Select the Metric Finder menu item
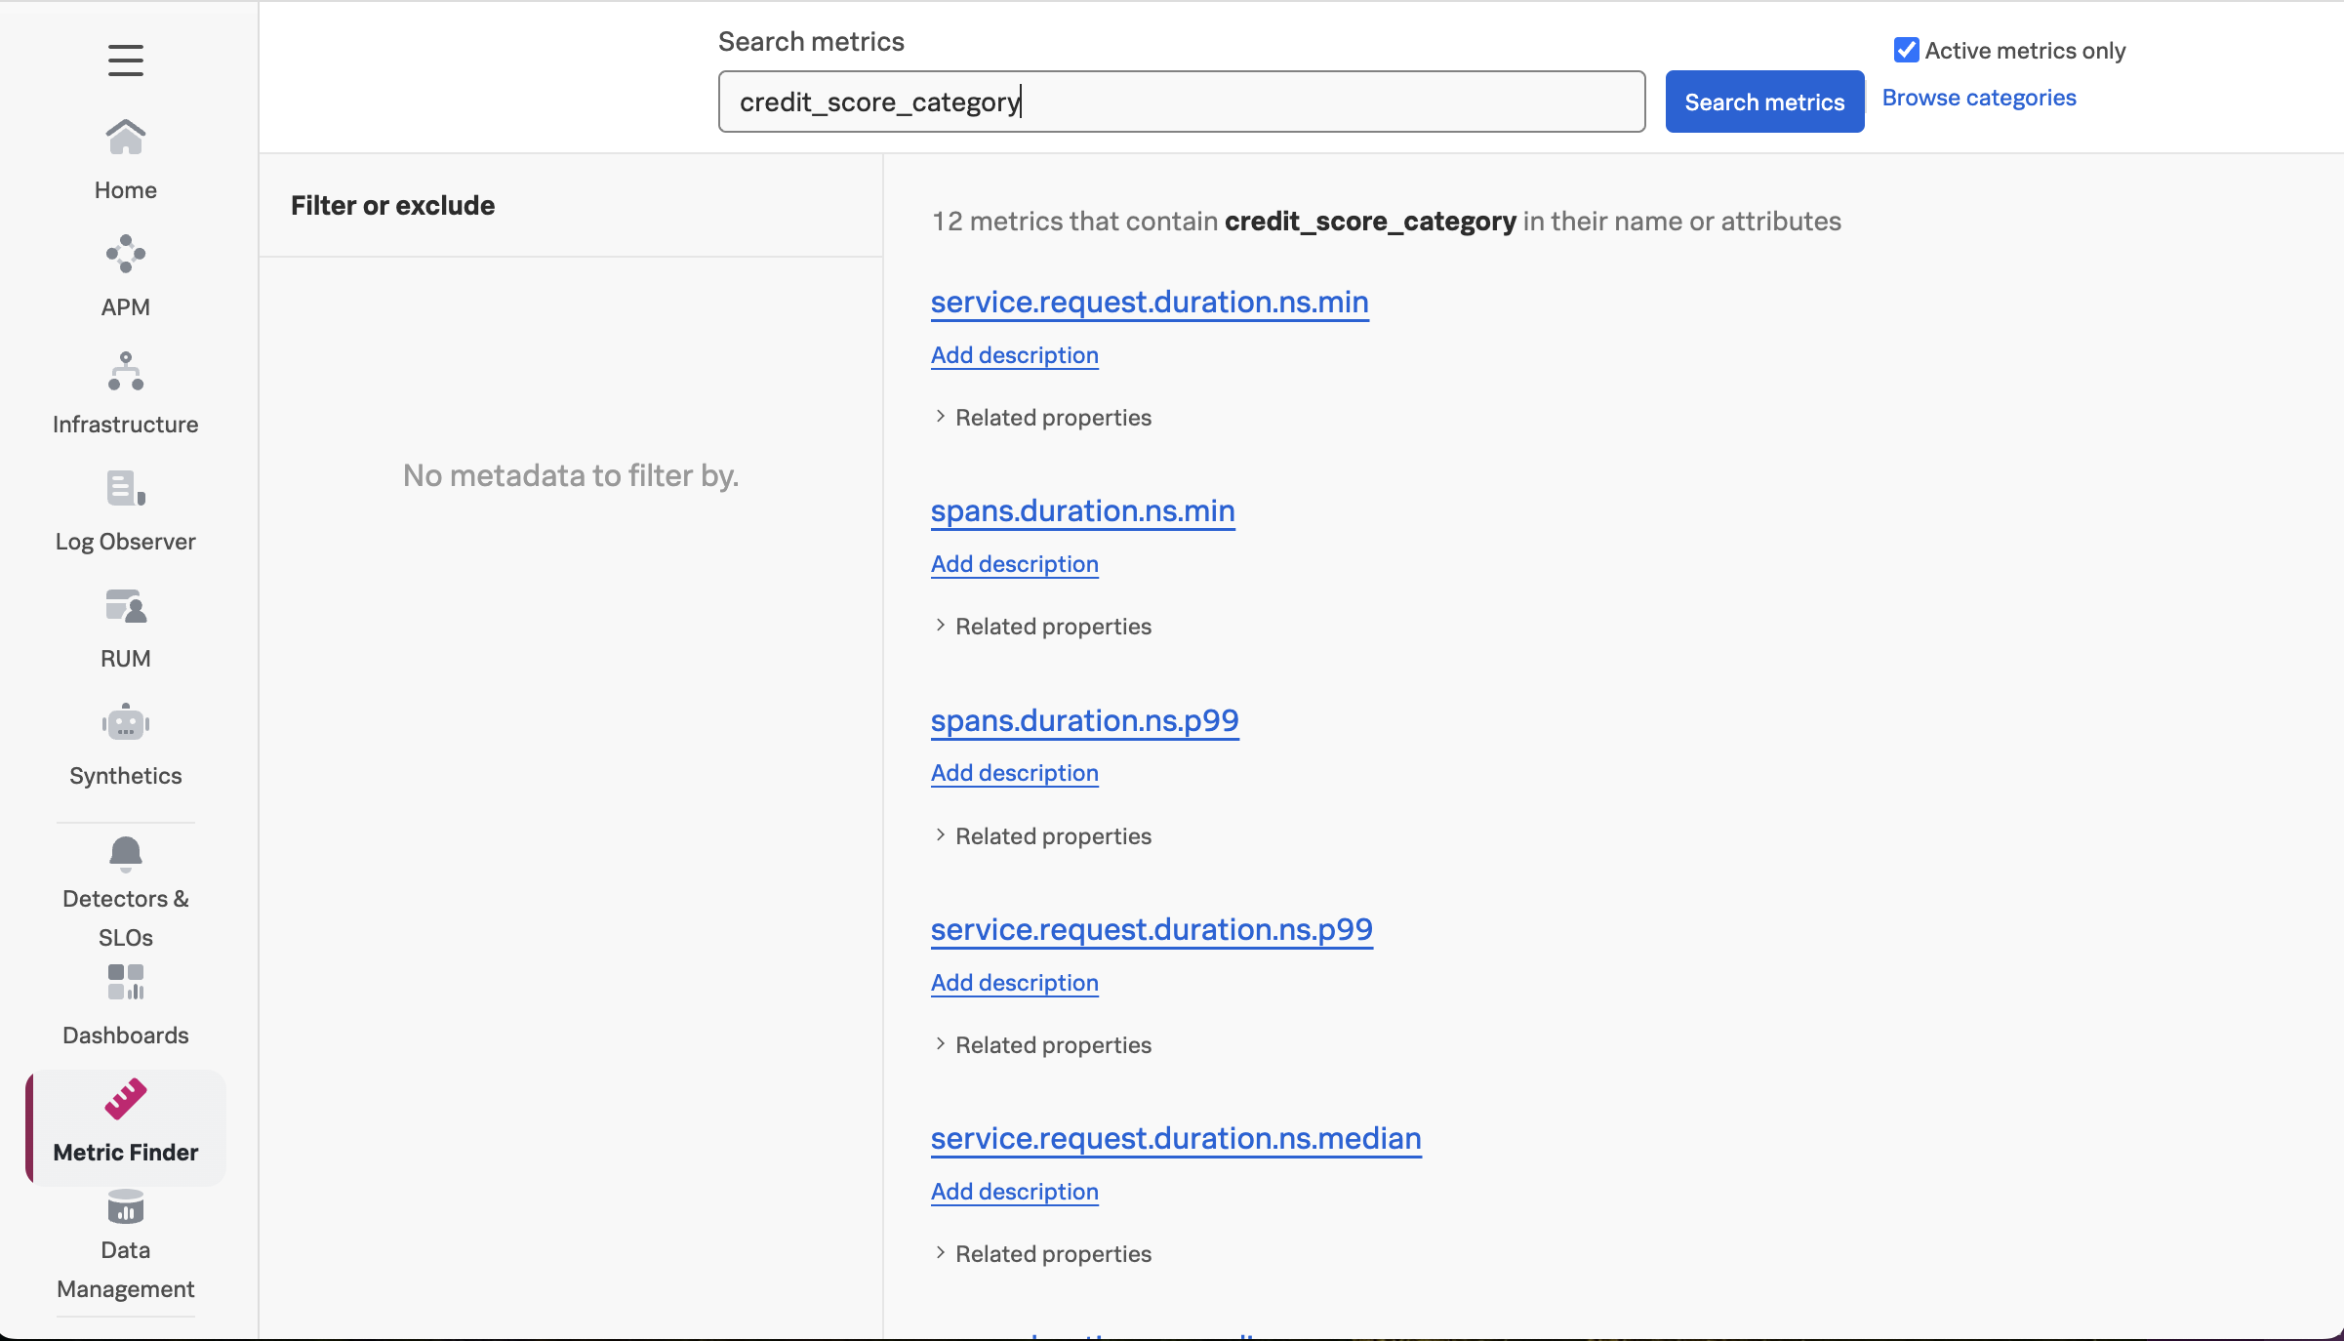 coord(125,1125)
